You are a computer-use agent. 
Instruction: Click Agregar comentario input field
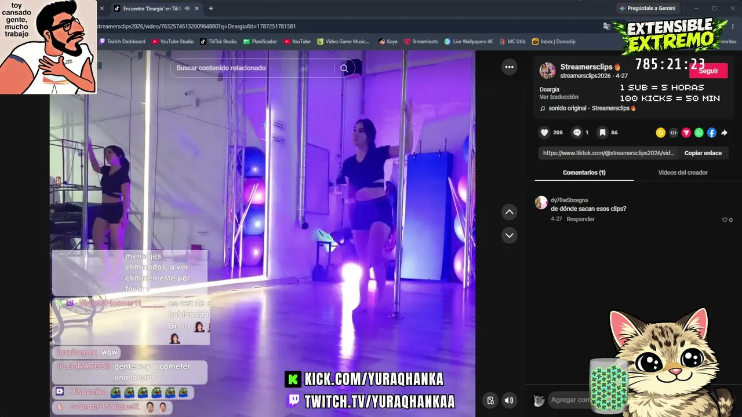(570, 400)
